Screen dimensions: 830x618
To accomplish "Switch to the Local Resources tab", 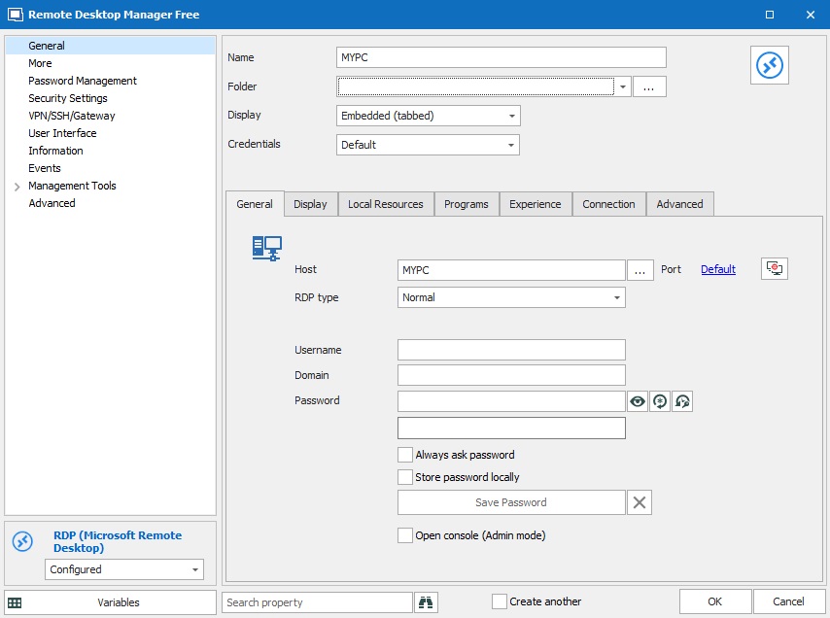I will point(386,204).
